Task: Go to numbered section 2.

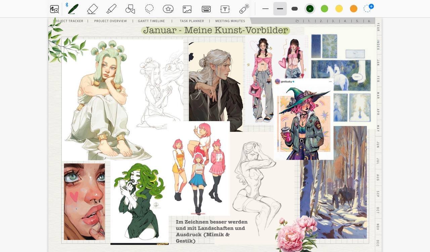Action: click(x=321, y=21)
